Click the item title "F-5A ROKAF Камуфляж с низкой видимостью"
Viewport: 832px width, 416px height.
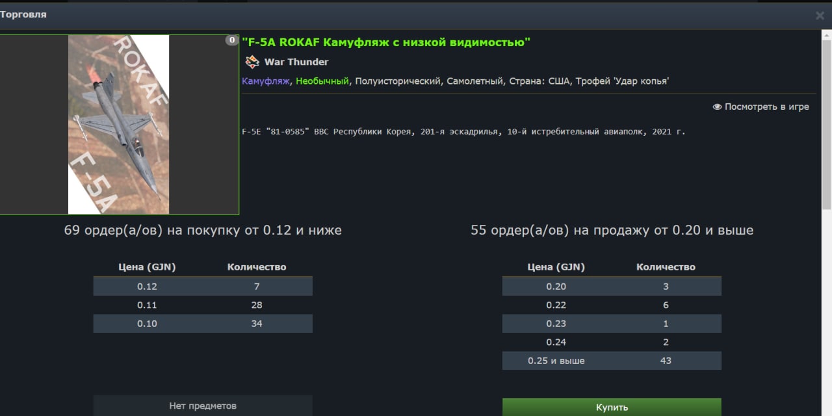386,42
